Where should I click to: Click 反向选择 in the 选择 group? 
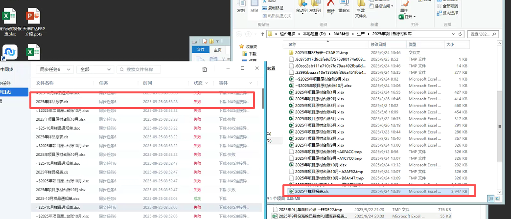447,13
